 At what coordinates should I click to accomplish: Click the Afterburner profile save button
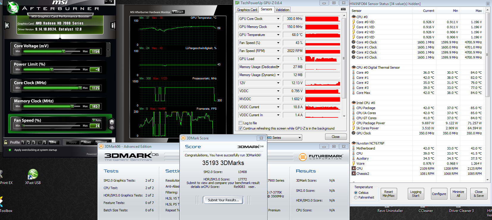[53, 142]
